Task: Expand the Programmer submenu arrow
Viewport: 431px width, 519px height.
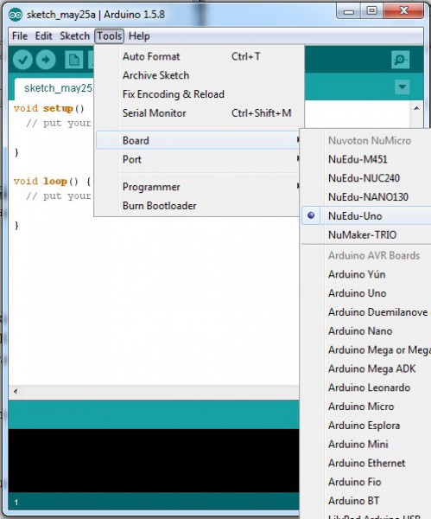Action: (298, 186)
